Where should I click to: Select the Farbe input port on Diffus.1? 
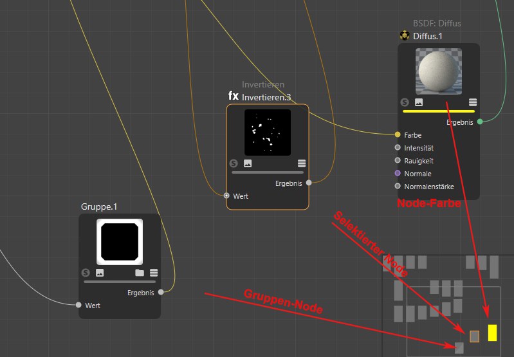click(x=398, y=135)
